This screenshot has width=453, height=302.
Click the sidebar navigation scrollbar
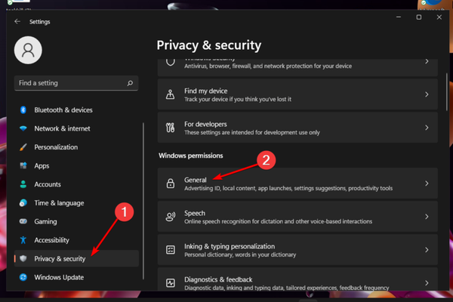(x=143, y=201)
